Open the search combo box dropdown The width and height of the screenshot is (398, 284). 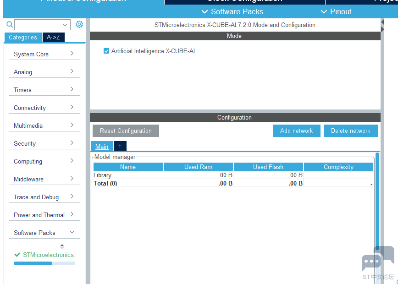65,25
